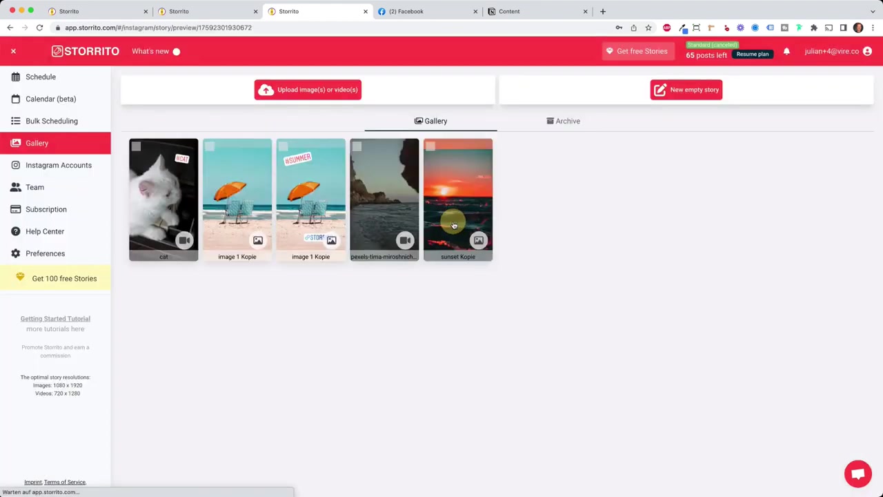This screenshot has width=883, height=497.
Task: Close the sidebar with the X icon
Action: pyautogui.click(x=13, y=51)
